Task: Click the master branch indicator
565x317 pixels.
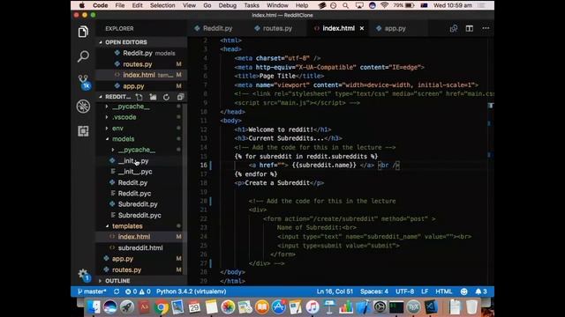Action: pyautogui.click(x=92, y=291)
